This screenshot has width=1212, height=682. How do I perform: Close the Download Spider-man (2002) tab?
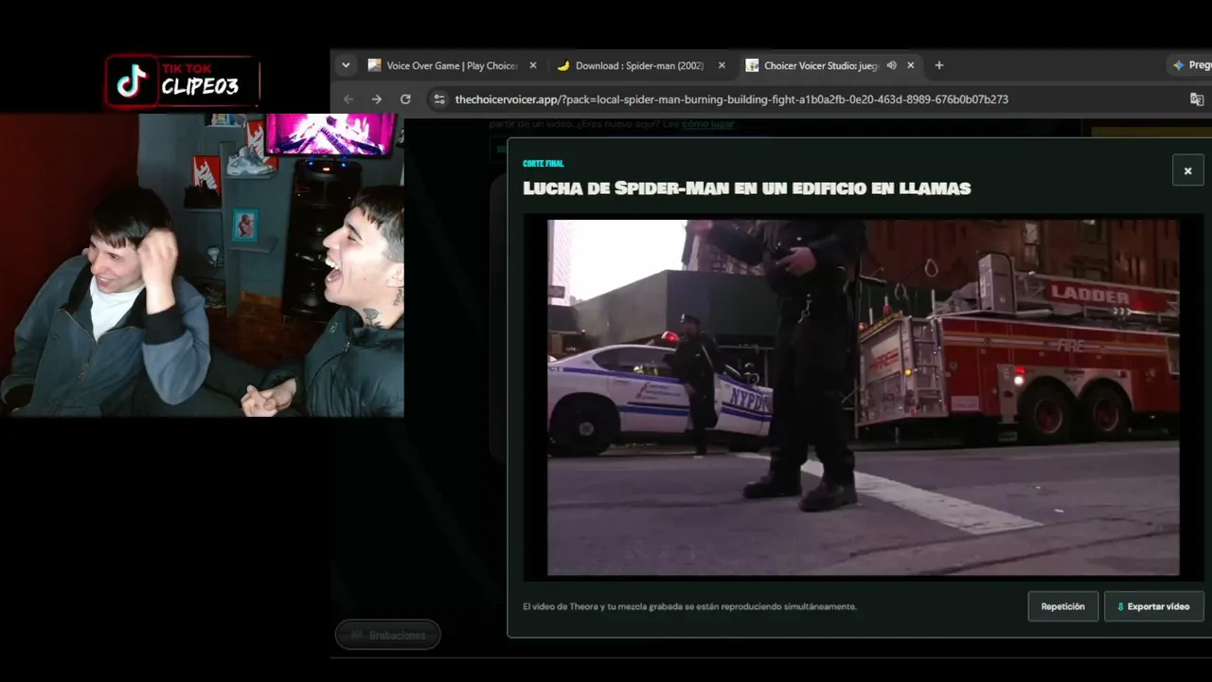coord(722,65)
